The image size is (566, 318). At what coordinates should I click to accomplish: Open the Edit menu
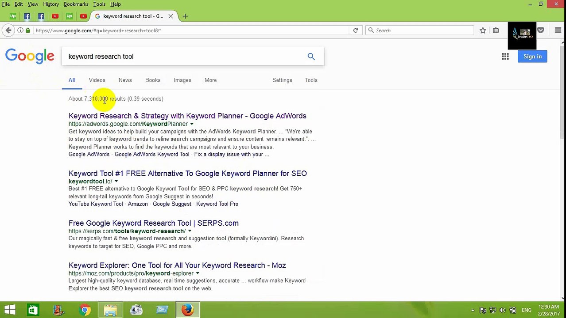(x=19, y=4)
